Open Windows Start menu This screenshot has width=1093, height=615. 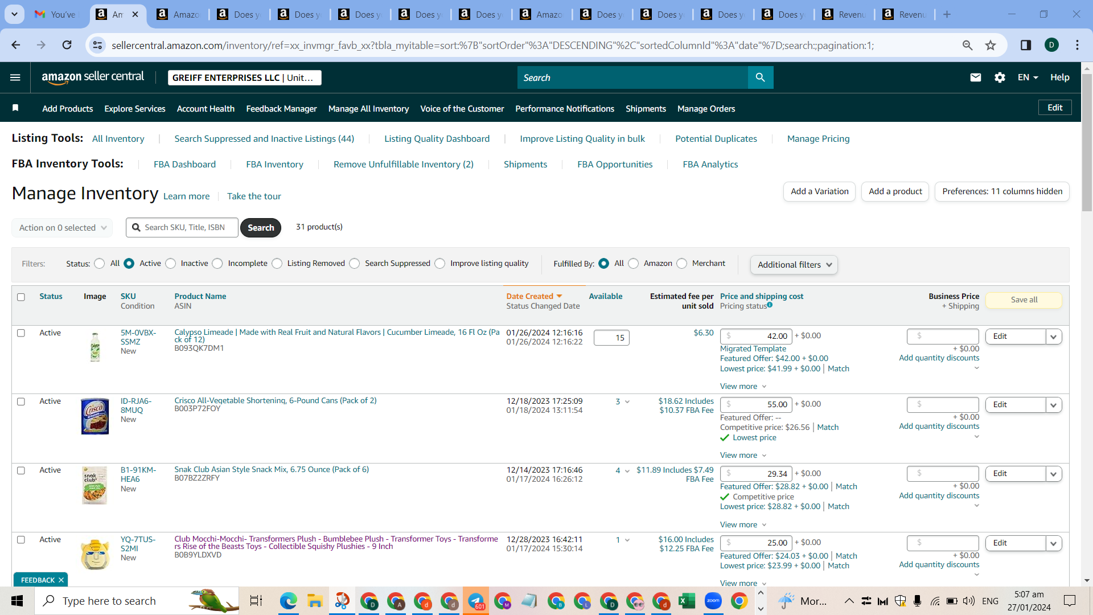pyautogui.click(x=17, y=601)
